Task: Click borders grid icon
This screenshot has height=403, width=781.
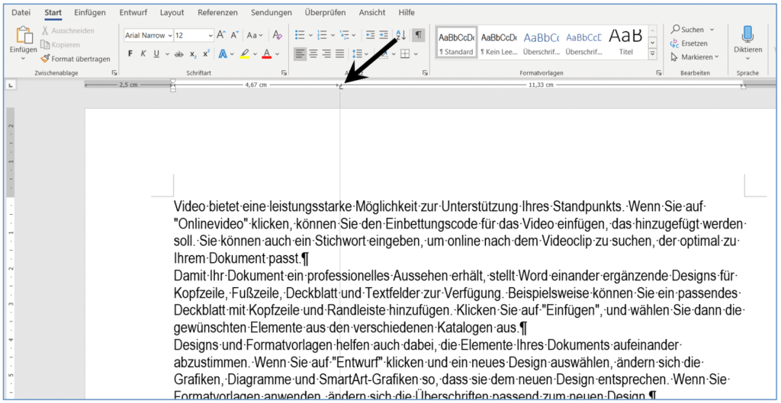Action: pyautogui.click(x=405, y=54)
